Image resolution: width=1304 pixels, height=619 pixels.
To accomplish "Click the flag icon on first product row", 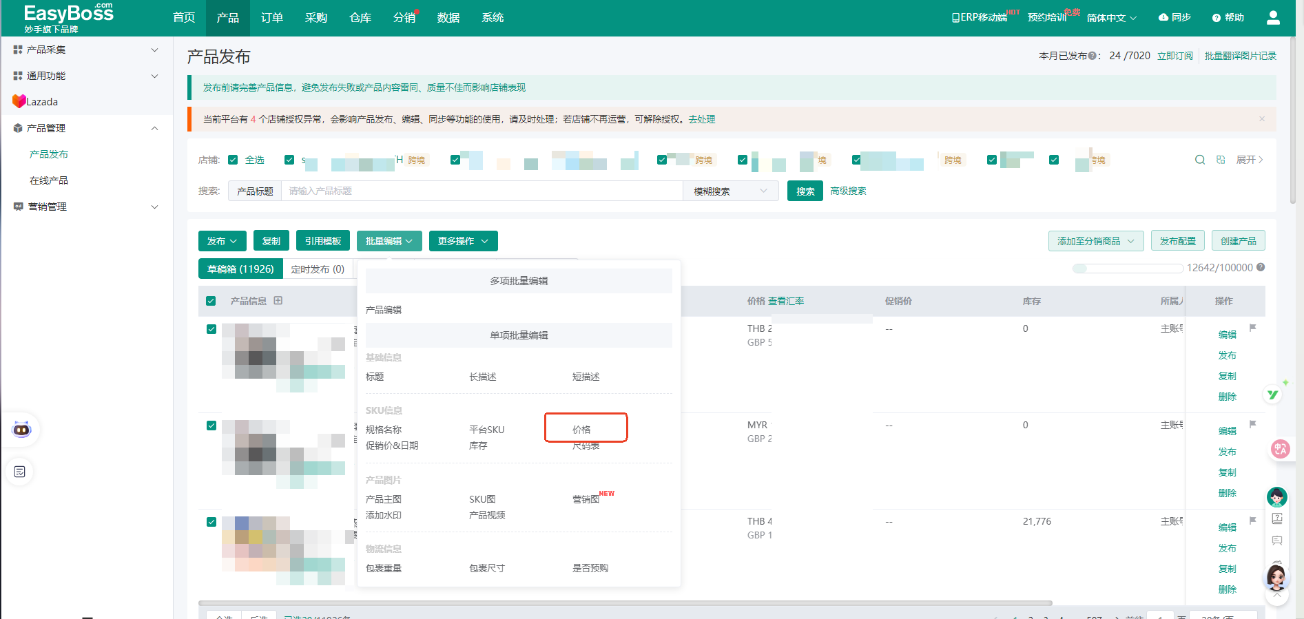I will tap(1253, 328).
